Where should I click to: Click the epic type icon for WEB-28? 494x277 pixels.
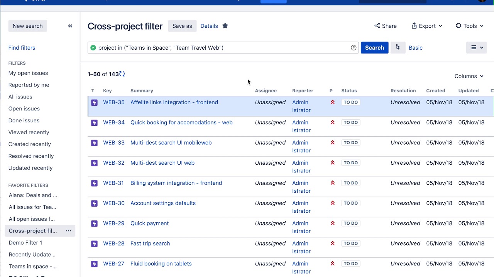click(94, 244)
